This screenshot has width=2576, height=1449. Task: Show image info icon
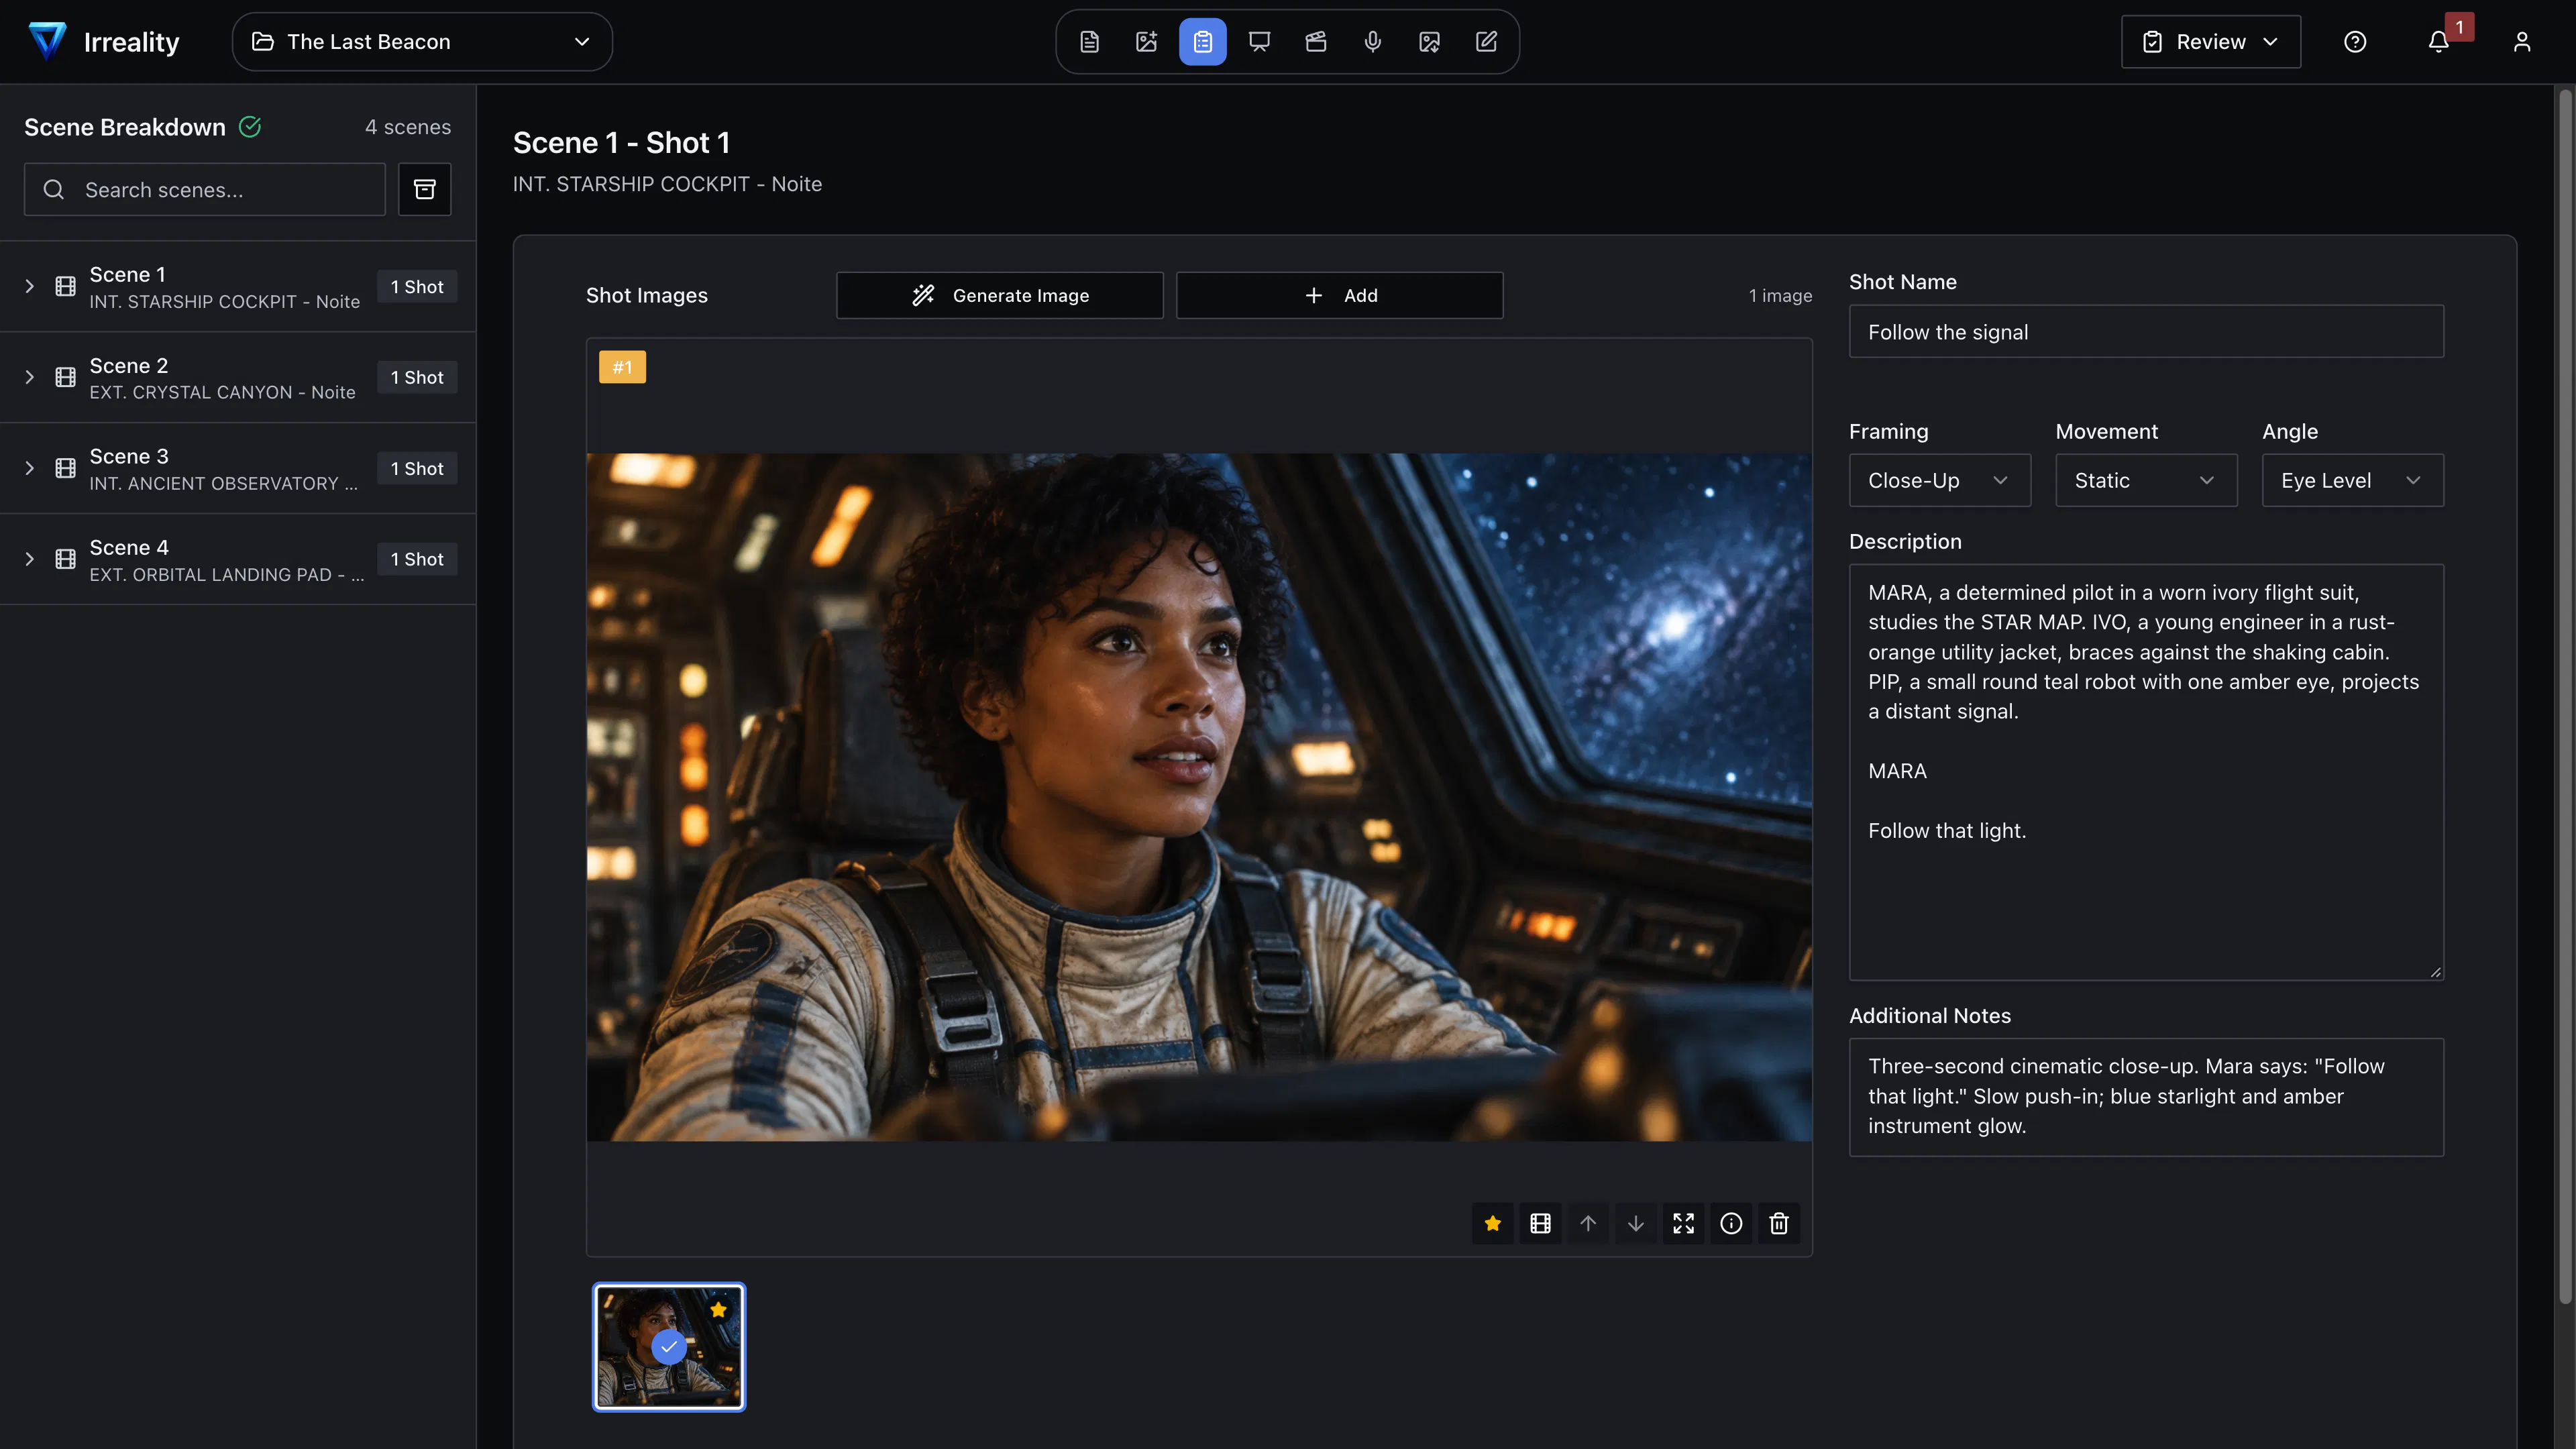pyautogui.click(x=1731, y=1223)
